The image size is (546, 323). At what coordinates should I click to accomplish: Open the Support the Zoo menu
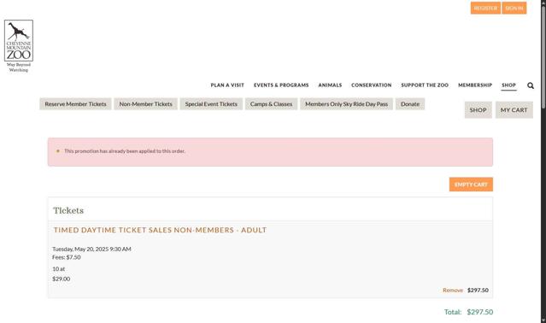pyautogui.click(x=425, y=85)
